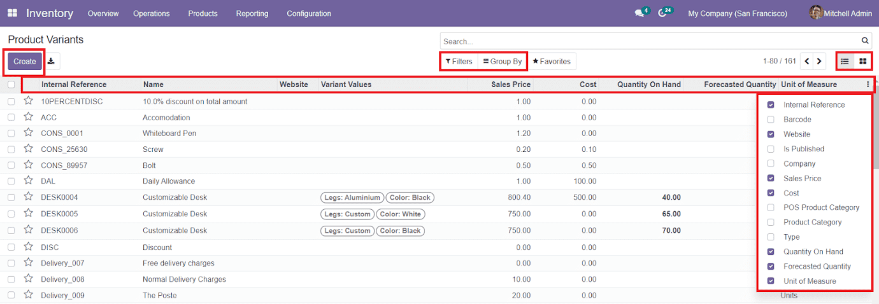Star the ACC Accomodation row
Screen dimensions: 879x304
[28, 117]
